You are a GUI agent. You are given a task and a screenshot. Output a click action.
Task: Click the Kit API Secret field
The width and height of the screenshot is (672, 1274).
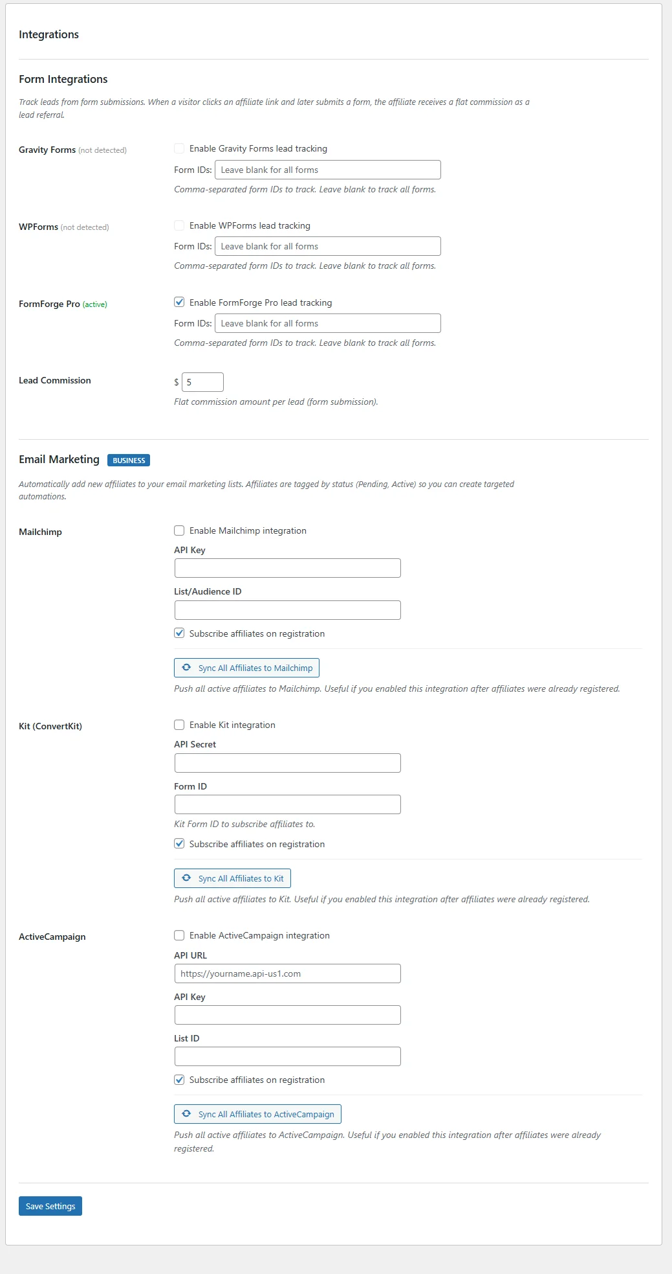[287, 762]
